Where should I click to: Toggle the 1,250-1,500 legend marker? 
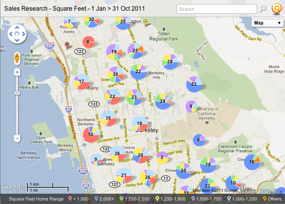[x=157, y=199]
